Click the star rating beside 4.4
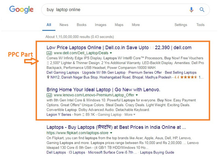The width and height of the screenshot is (218, 158). coord(188,77)
